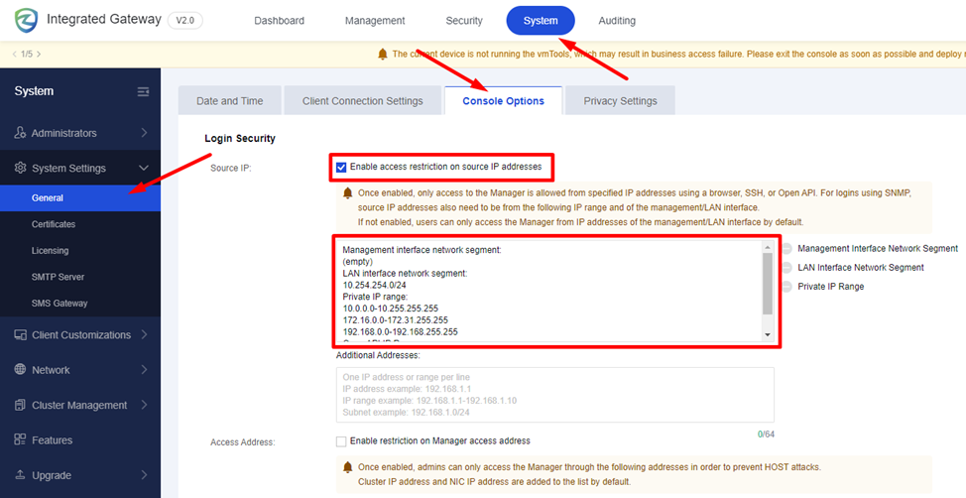Expand the Administrators menu chevron
The height and width of the screenshot is (498, 966).
144,133
